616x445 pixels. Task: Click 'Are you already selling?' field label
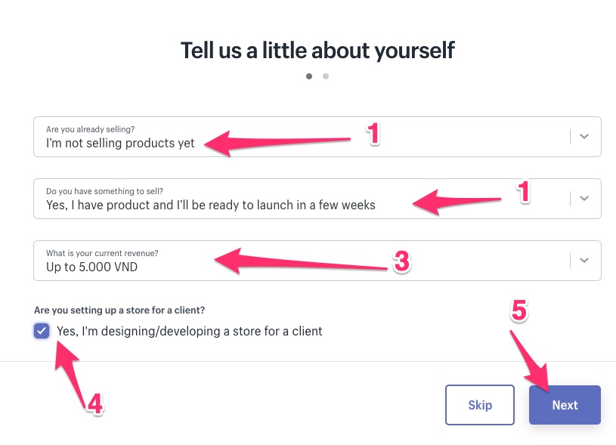click(91, 129)
